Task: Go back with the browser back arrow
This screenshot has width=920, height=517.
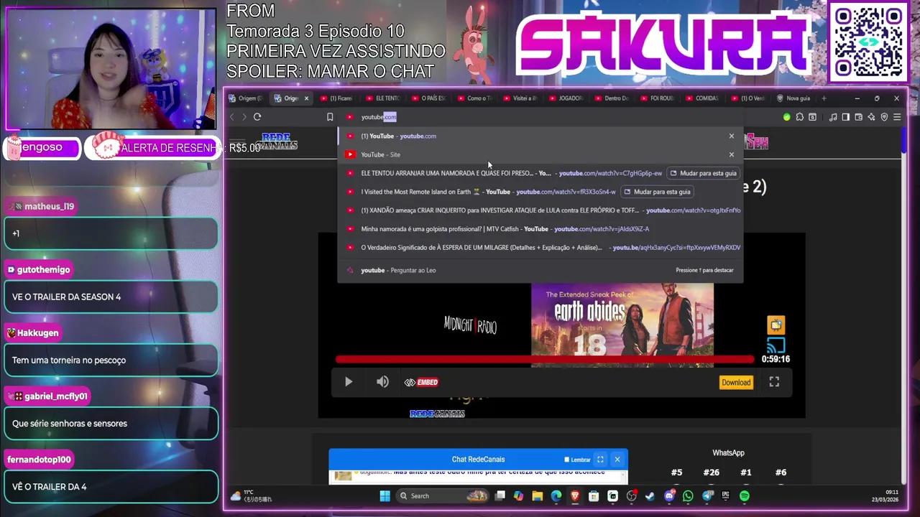Action: (231, 117)
